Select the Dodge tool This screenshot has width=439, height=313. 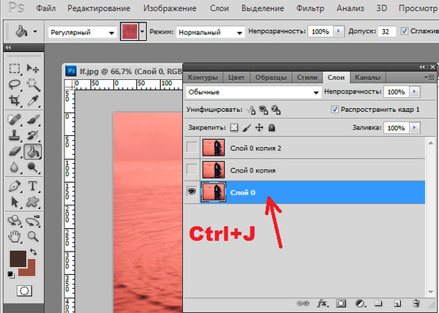[x=33, y=167]
